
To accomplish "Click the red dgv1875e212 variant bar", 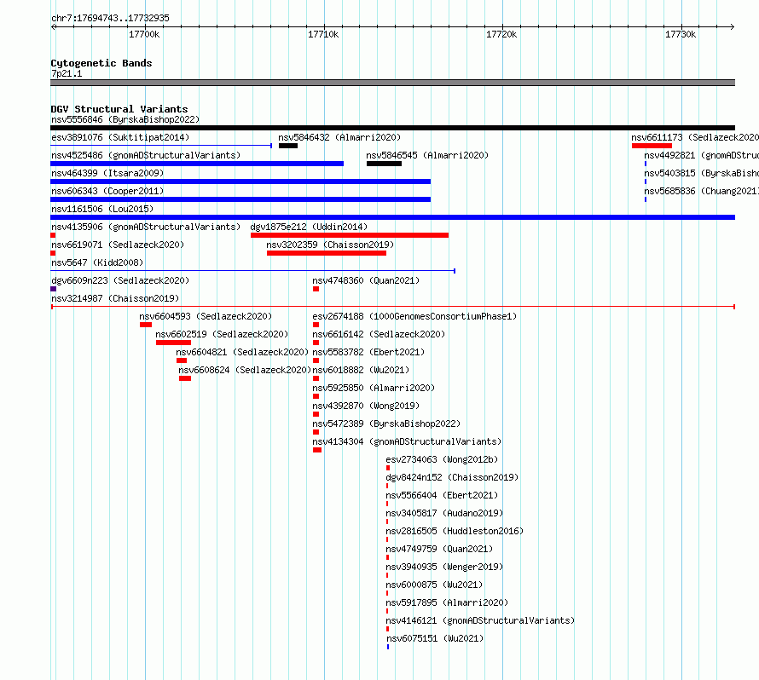I will pos(350,235).
